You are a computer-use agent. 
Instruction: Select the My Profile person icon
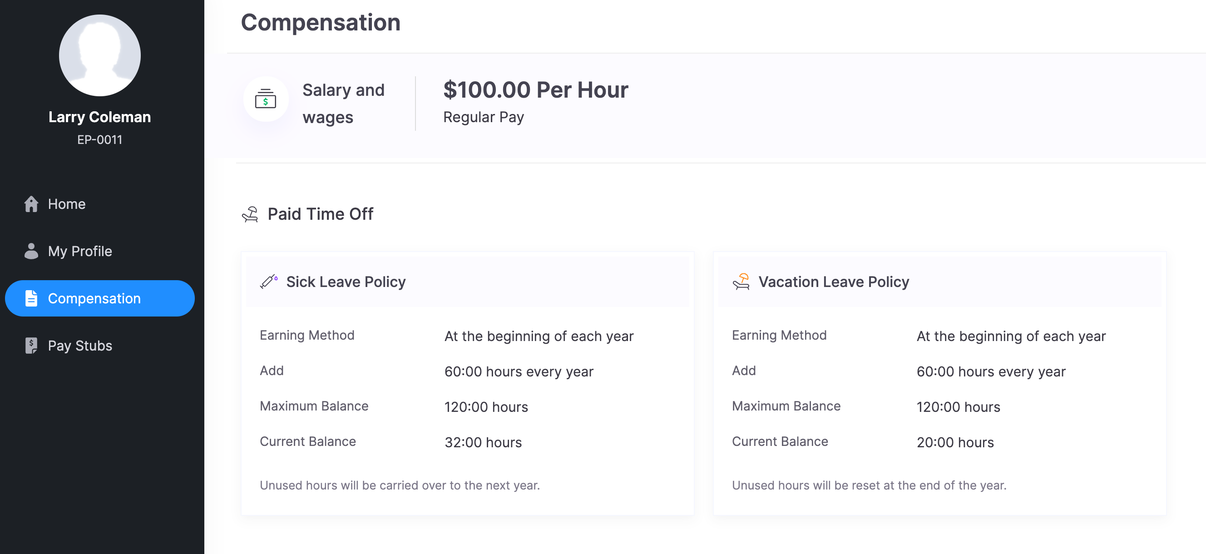31,251
